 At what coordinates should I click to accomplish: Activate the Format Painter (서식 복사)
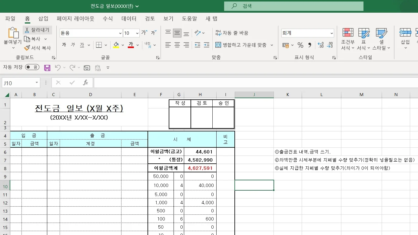38,48
